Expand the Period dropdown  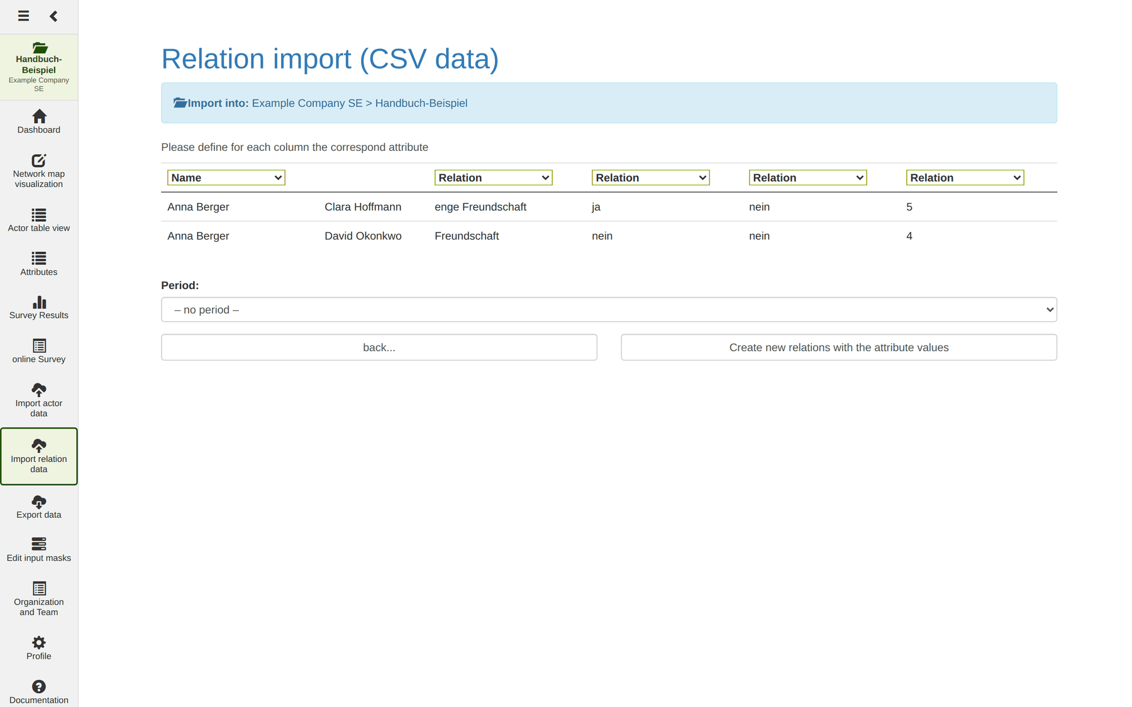pyautogui.click(x=609, y=310)
